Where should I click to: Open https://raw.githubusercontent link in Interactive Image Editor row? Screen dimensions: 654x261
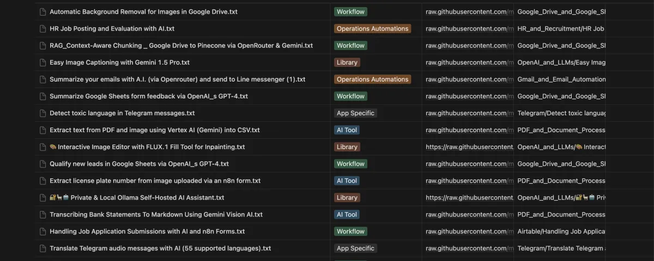click(469, 147)
